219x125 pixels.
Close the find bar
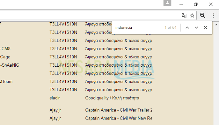pos(205,27)
